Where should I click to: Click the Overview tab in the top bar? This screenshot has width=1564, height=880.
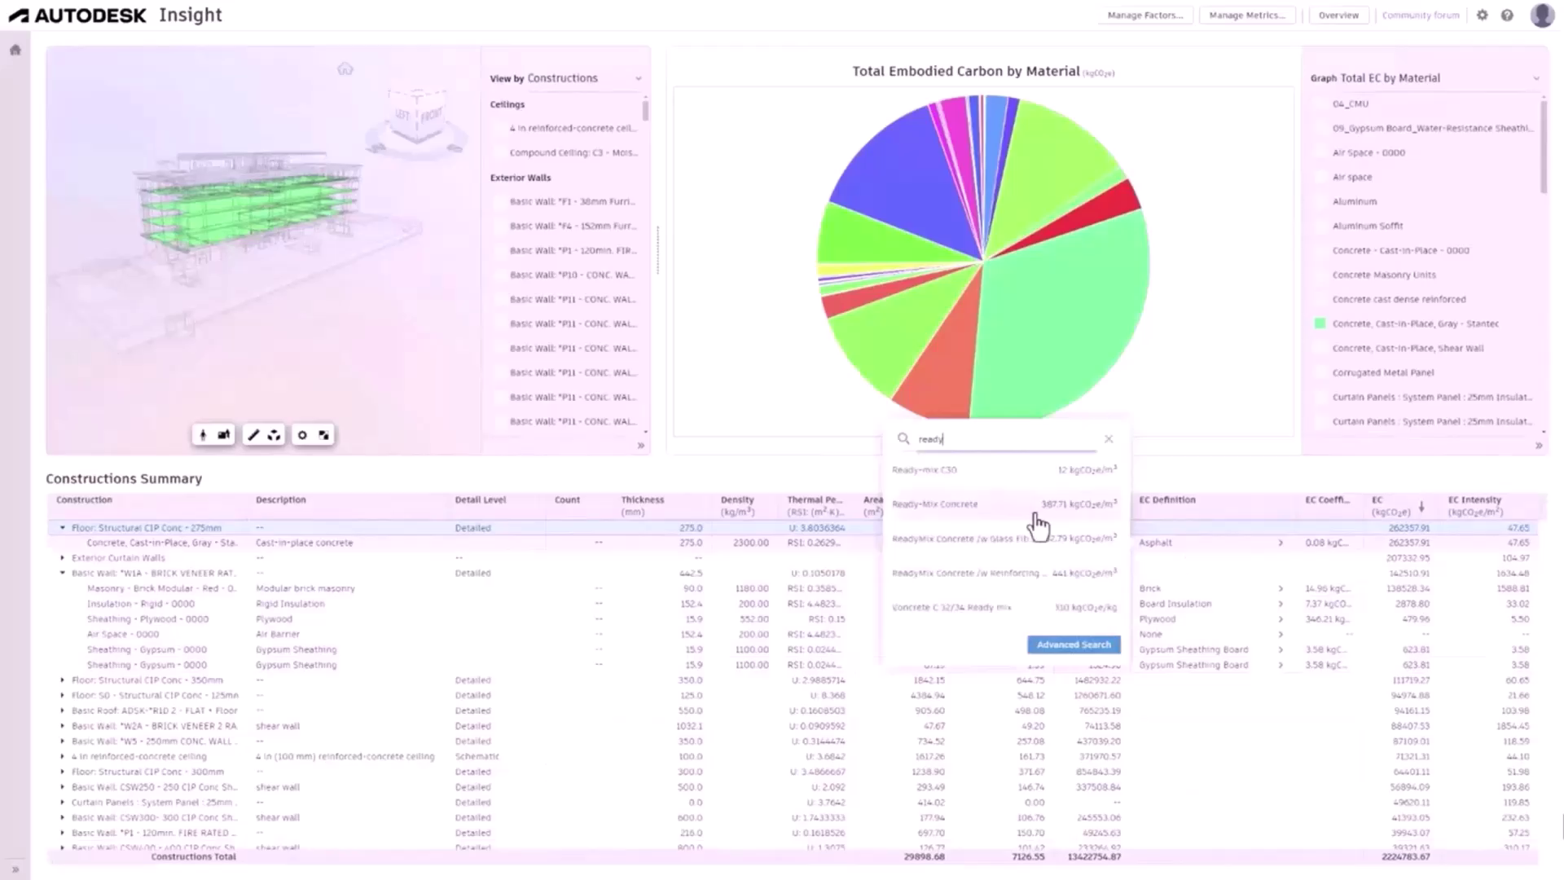pos(1338,15)
